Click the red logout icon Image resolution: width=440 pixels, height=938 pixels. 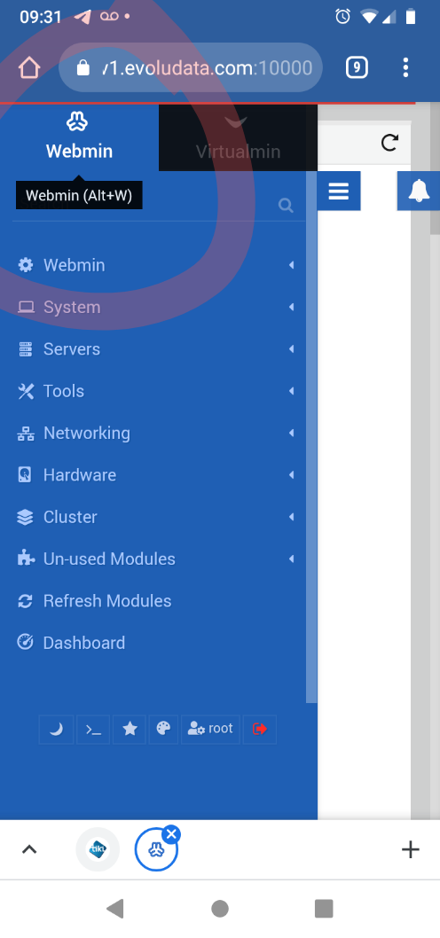point(260,730)
